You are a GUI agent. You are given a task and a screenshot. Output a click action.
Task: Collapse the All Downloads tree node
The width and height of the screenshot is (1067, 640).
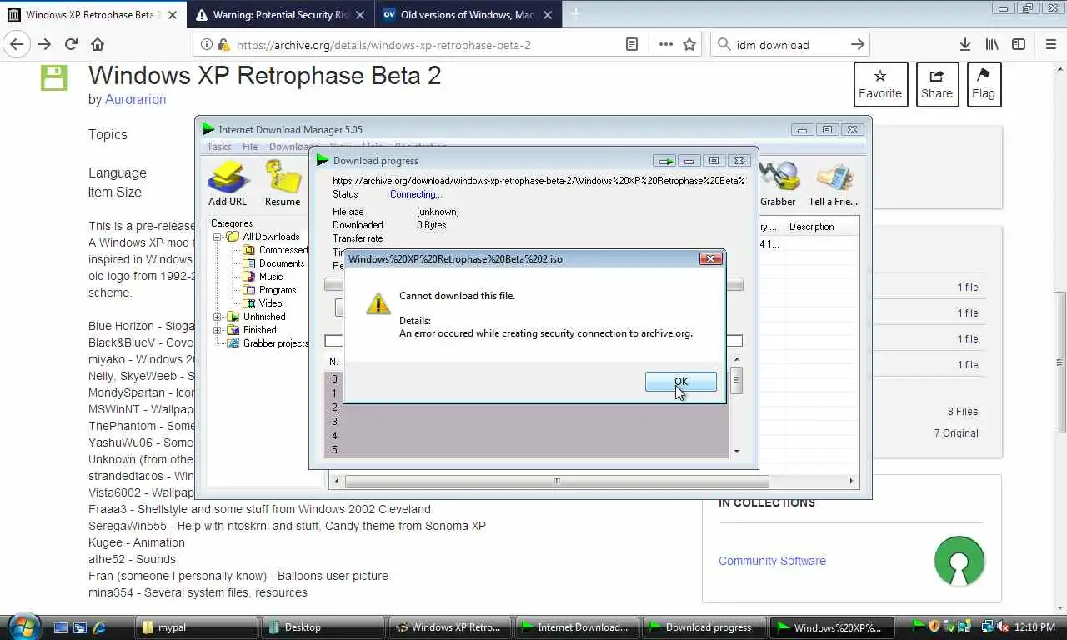(218, 237)
